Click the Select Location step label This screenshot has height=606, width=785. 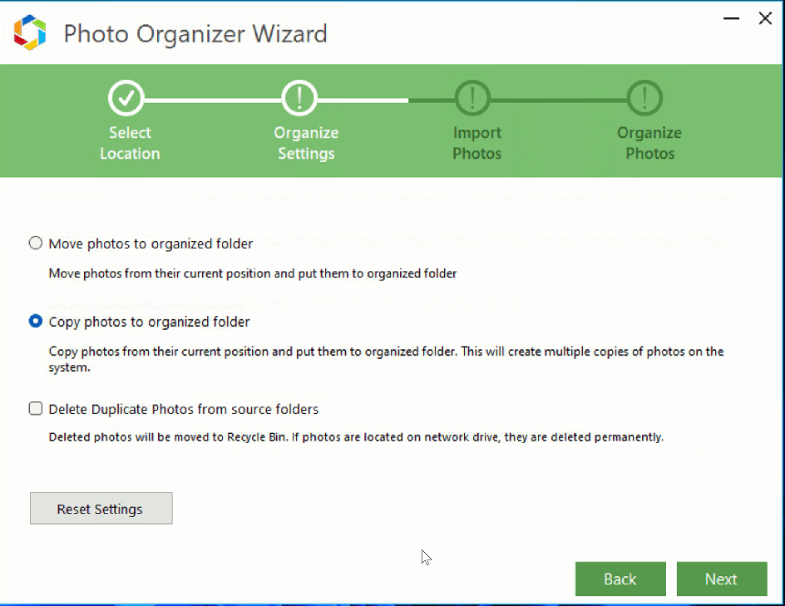(x=130, y=143)
